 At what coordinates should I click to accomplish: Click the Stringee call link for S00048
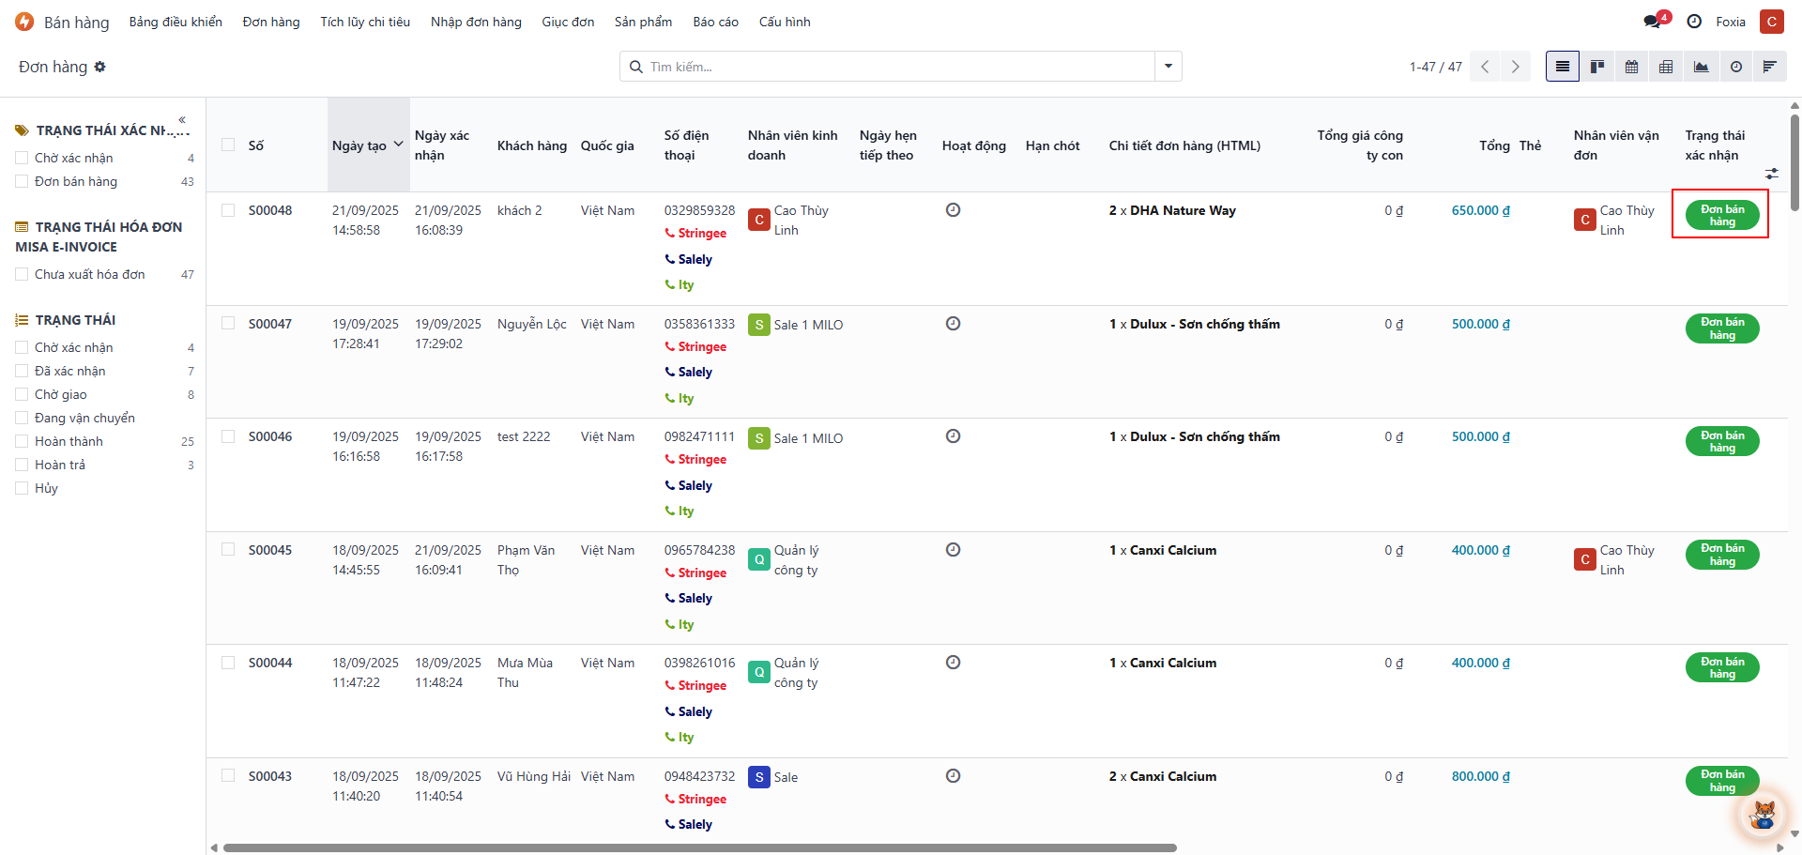[701, 234]
